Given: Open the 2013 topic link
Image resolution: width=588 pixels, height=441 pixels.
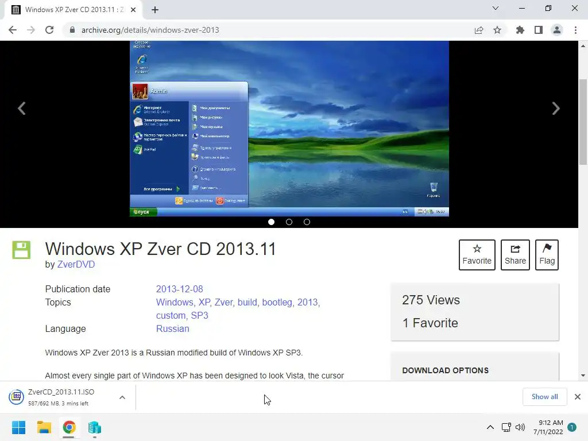Looking at the screenshot, I should [308, 302].
